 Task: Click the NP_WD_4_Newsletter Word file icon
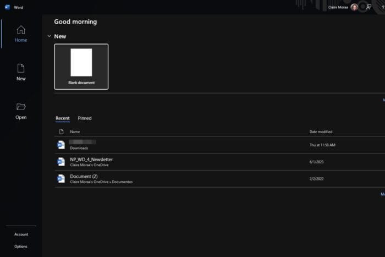pyautogui.click(x=61, y=162)
